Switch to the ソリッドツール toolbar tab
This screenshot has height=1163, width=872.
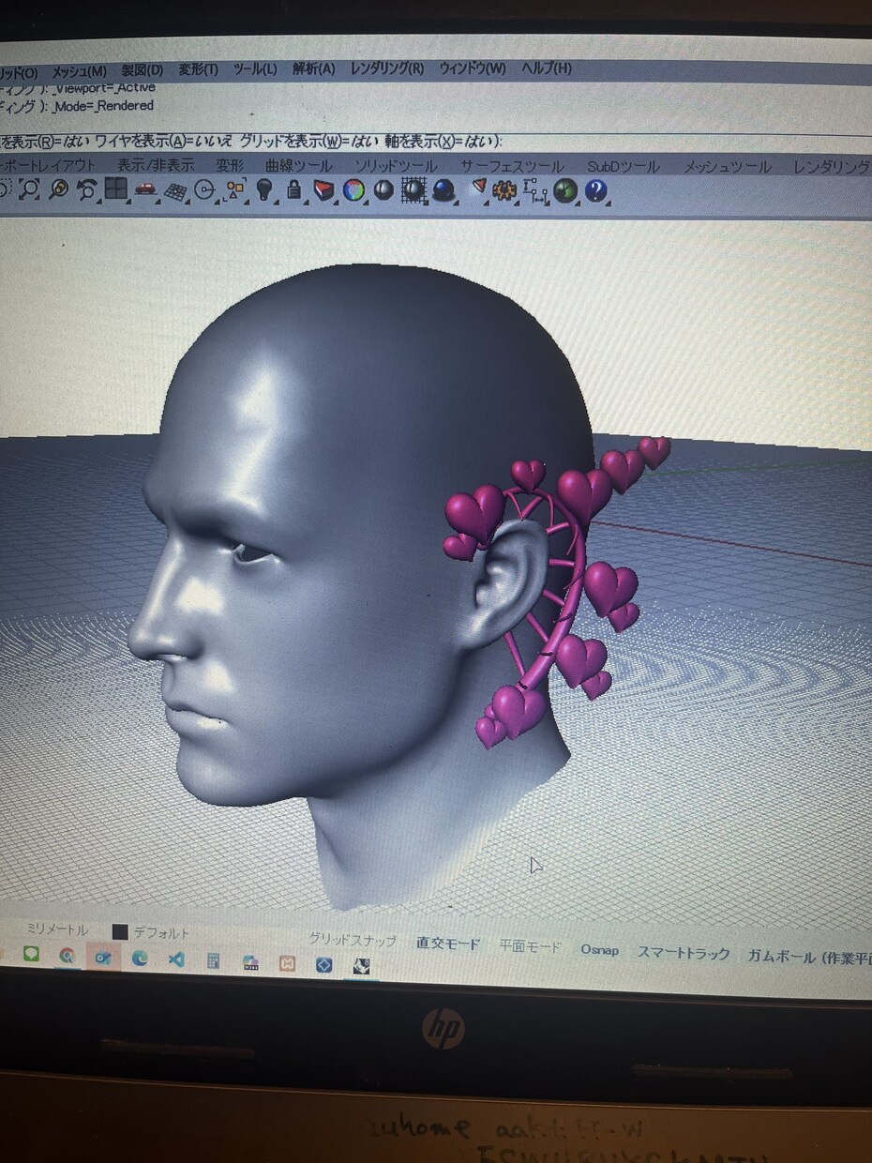[x=396, y=166]
